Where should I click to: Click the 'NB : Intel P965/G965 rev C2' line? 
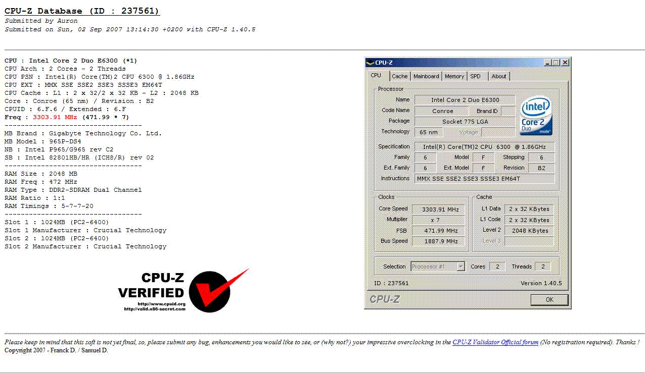click(59, 149)
